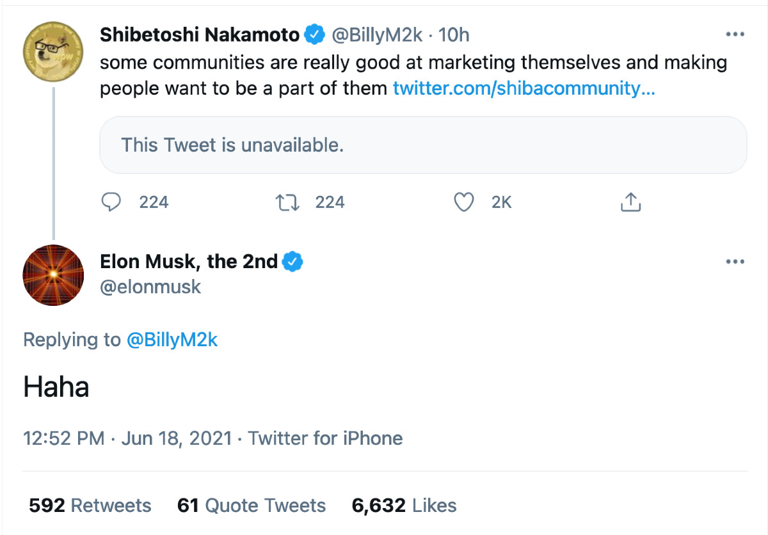
Task: Click the Elon Musk, the 2nd display name
Action: pyautogui.click(x=189, y=262)
